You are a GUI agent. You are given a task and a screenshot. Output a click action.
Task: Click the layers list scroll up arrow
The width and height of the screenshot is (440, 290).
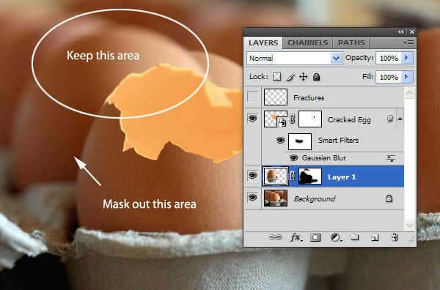409,93
